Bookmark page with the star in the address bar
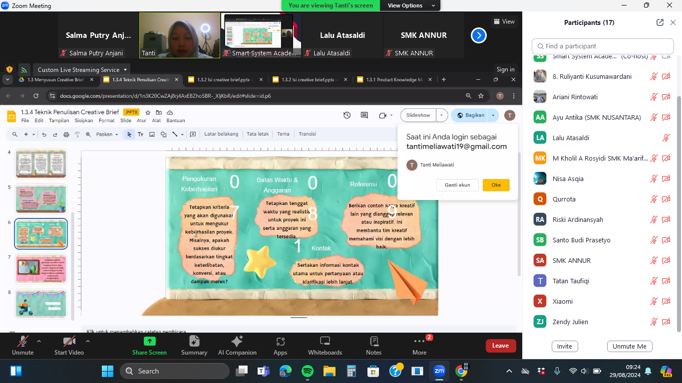682x383 pixels. (x=481, y=96)
